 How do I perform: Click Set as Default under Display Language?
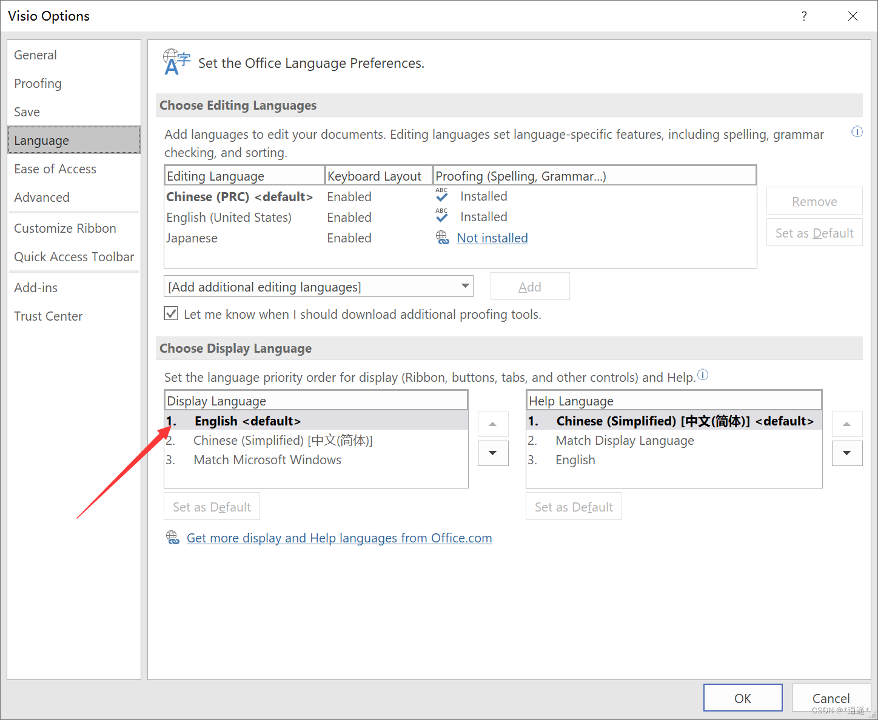212,507
